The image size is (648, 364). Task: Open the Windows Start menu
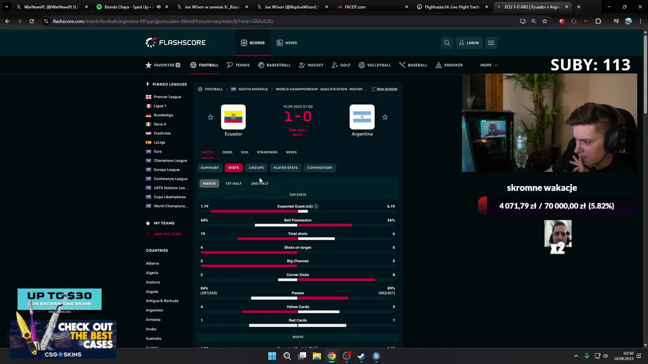tap(272, 356)
